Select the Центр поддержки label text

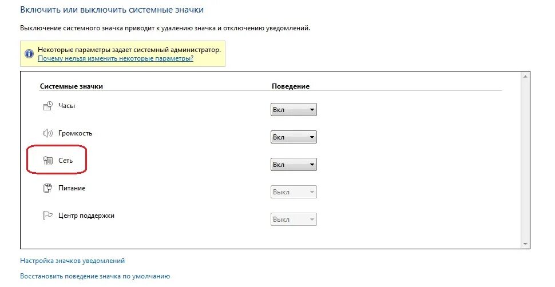pyautogui.click(x=86, y=216)
